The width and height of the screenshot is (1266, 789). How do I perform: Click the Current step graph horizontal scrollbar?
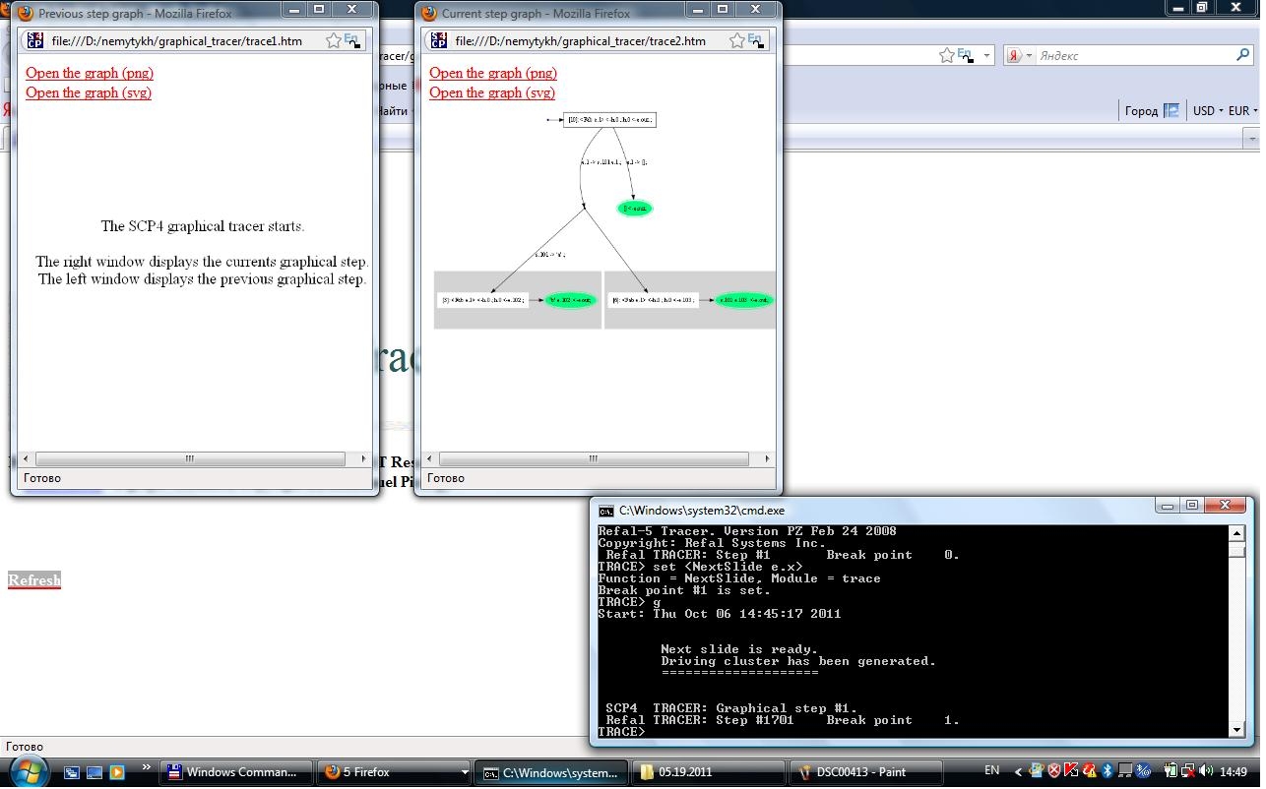pos(593,459)
